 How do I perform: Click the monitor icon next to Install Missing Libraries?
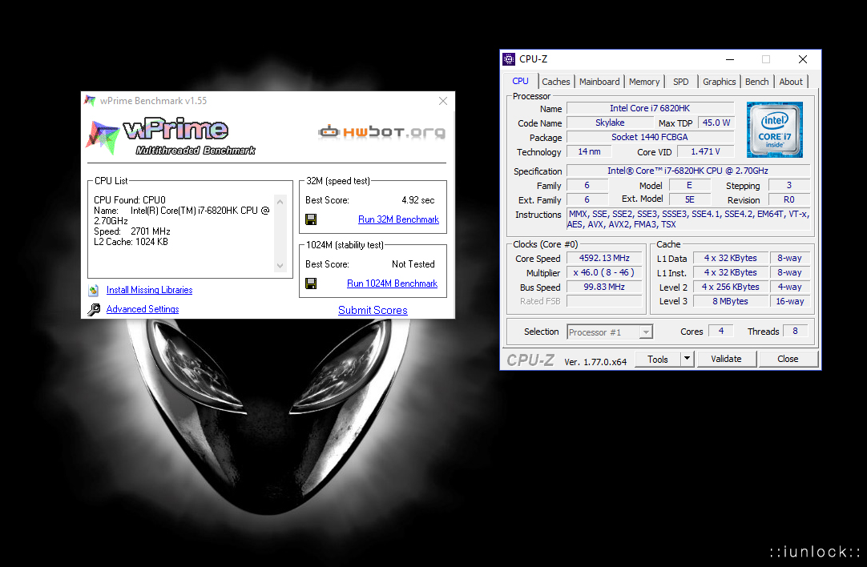[x=94, y=290]
